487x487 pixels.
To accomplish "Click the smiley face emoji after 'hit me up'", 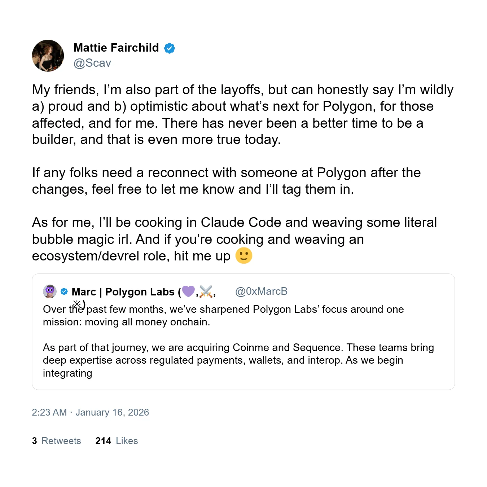I will coord(243,256).
